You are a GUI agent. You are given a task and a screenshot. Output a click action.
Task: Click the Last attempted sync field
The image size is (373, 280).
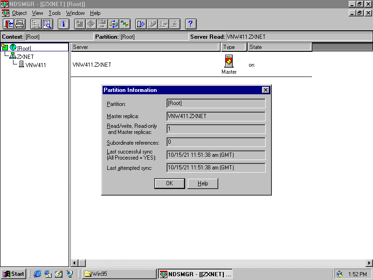tap(216, 168)
